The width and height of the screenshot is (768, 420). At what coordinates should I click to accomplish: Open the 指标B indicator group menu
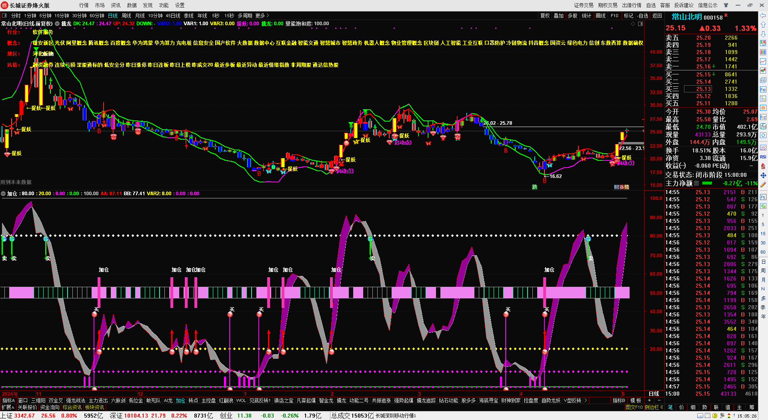pos(619,400)
